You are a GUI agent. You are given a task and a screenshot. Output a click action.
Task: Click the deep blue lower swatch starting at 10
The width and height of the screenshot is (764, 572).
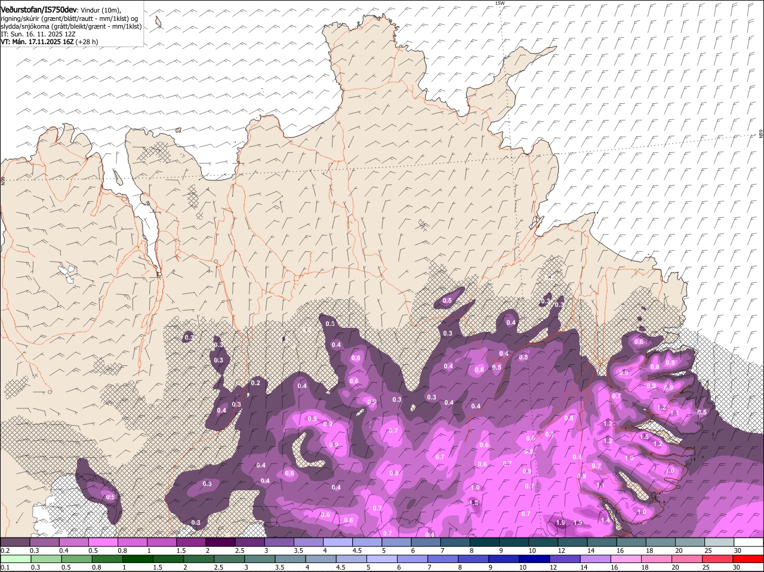click(x=535, y=559)
